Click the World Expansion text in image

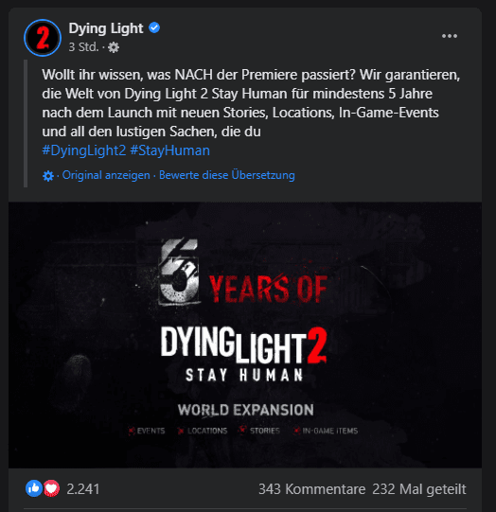(245, 410)
